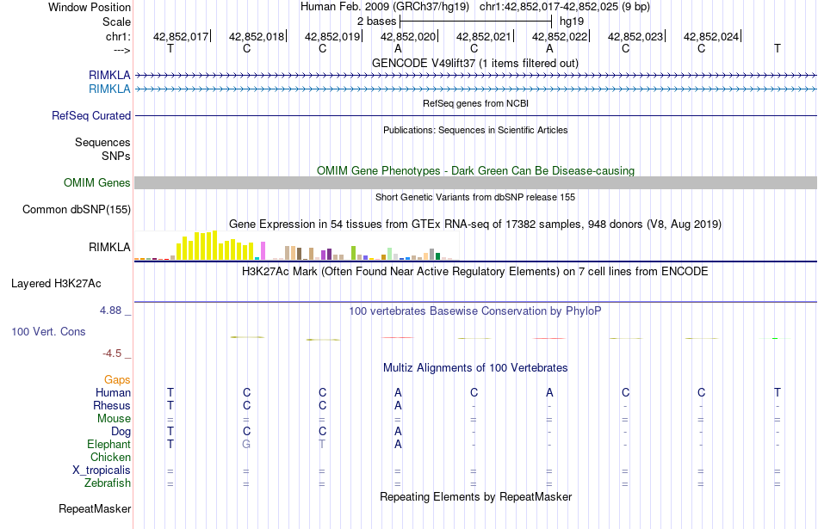The width and height of the screenshot is (818, 529).
Task: Click the gray OMIM Genes item bar
Action: point(475,183)
